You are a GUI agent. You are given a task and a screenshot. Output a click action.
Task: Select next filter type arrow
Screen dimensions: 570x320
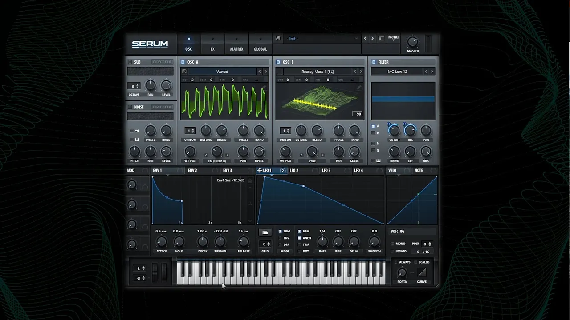[432, 72]
